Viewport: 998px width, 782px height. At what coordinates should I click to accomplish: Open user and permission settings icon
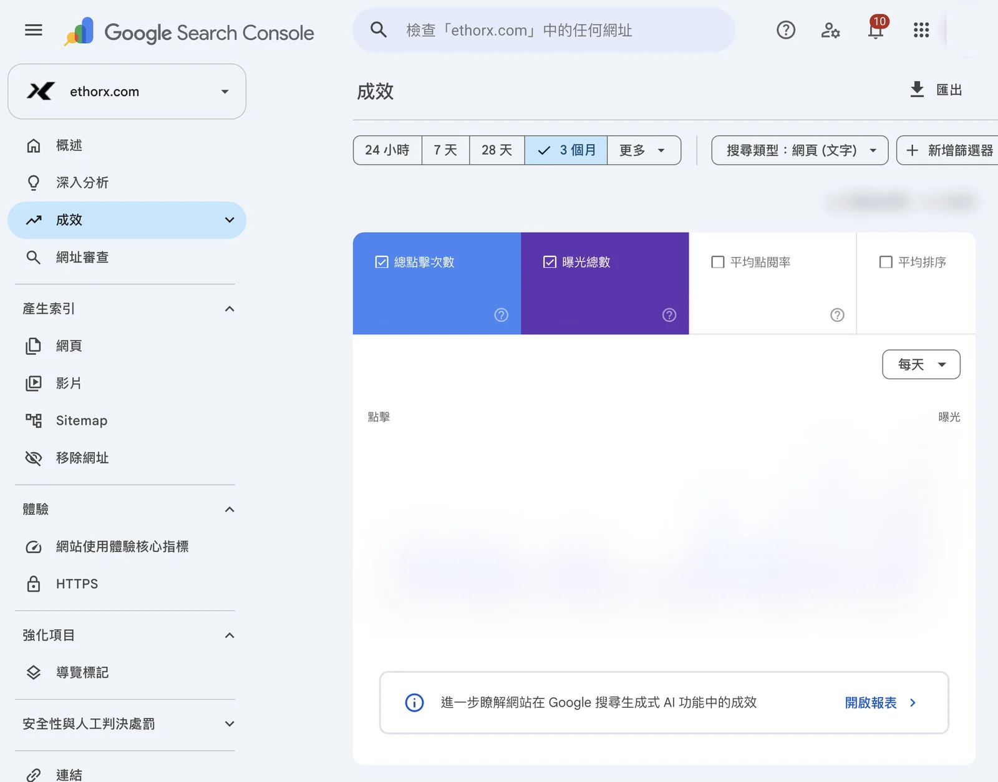[x=830, y=30]
